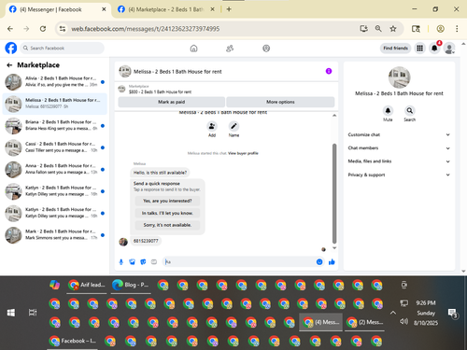Open the Mark conversation in the list

coord(55,235)
